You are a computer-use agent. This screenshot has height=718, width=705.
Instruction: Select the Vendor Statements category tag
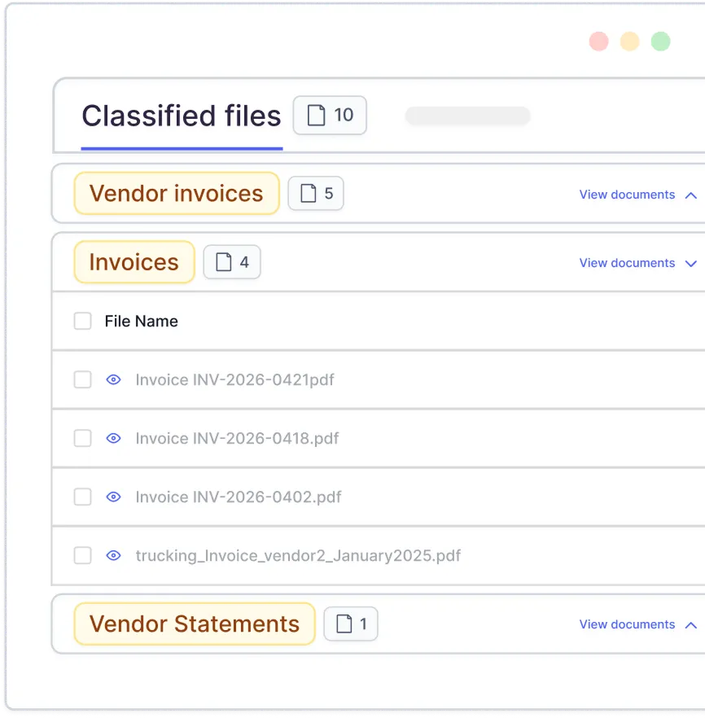pyautogui.click(x=195, y=624)
